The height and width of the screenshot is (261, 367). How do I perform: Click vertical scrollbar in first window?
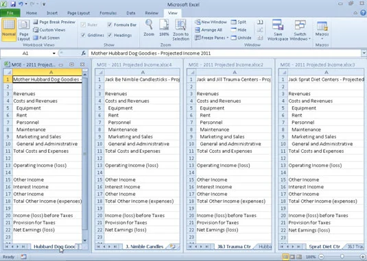[x=85, y=153]
